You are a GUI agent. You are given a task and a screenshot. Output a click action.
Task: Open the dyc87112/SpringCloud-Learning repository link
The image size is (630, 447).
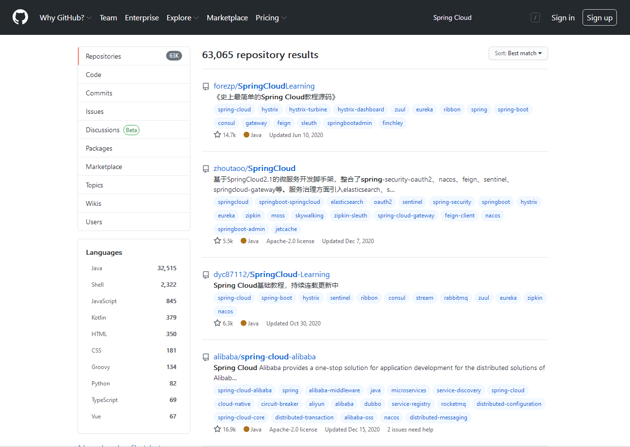click(272, 275)
